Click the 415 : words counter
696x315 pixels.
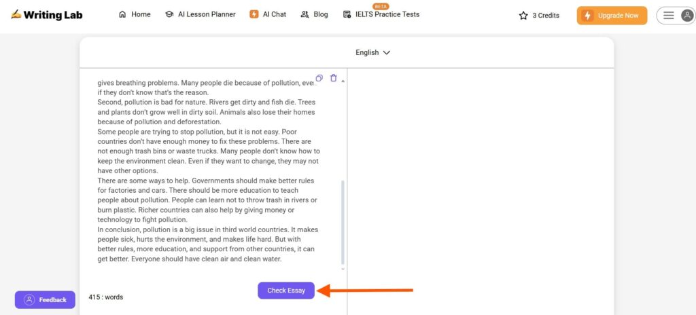tap(105, 297)
